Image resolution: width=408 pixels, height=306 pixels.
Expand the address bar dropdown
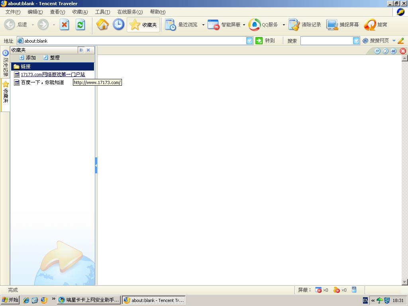coord(249,41)
